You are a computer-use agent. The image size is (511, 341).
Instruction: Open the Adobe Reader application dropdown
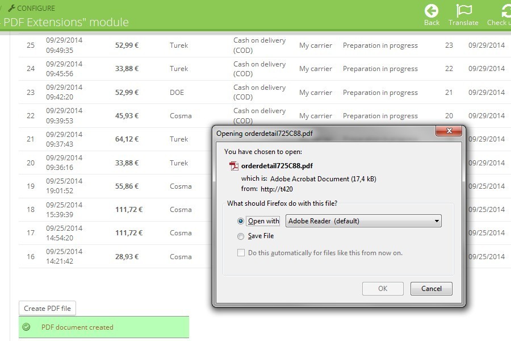[x=363, y=221]
